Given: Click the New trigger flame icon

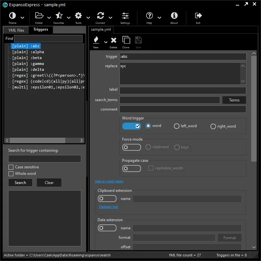Looking at the screenshot, I should pos(96,40).
